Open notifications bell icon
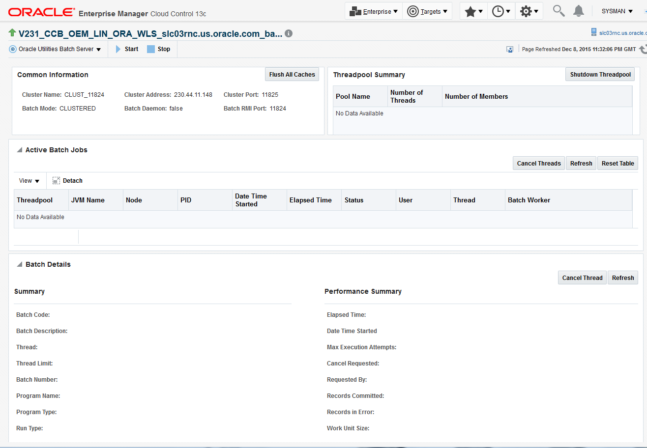 pyautogui.click(x=579, y=11)
